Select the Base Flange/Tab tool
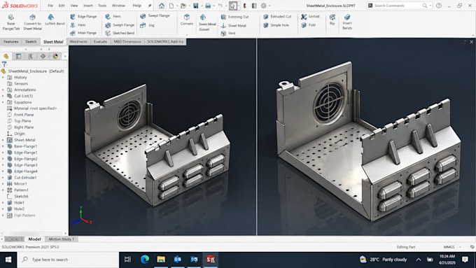 coord(11,22)
